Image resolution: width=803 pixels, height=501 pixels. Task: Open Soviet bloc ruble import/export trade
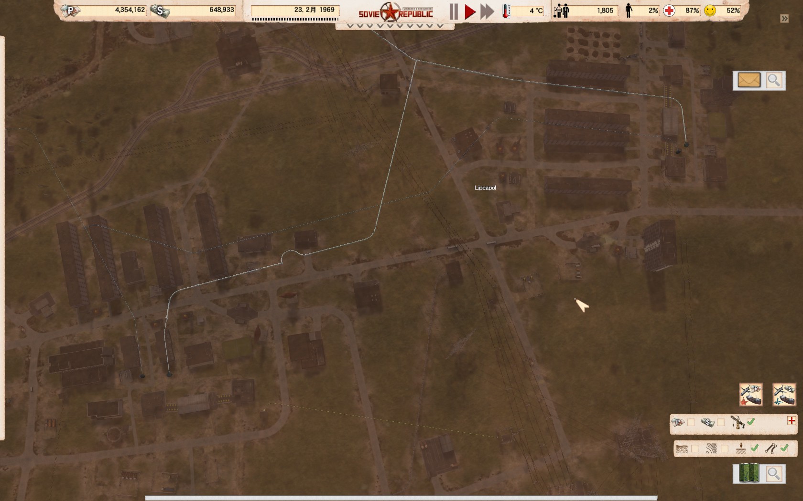click(751, 395)
